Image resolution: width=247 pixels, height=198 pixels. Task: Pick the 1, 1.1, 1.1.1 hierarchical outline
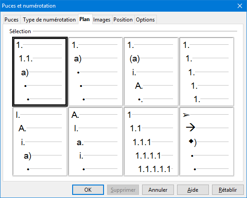click(x=151, y=142)
